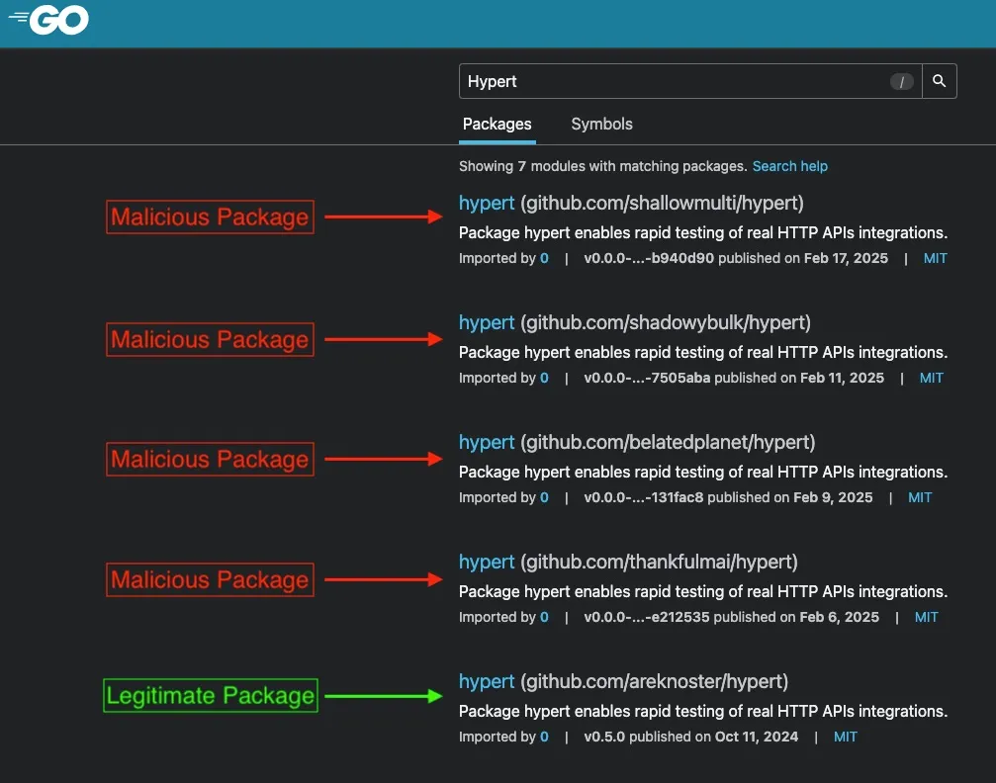Open hypert package from belatedplanet
This screenshot has width=996, height=783.
pos(487,442)
